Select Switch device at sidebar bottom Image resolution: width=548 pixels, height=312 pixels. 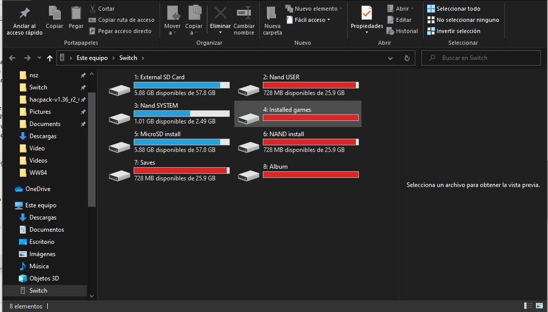[x=45, y=291]
